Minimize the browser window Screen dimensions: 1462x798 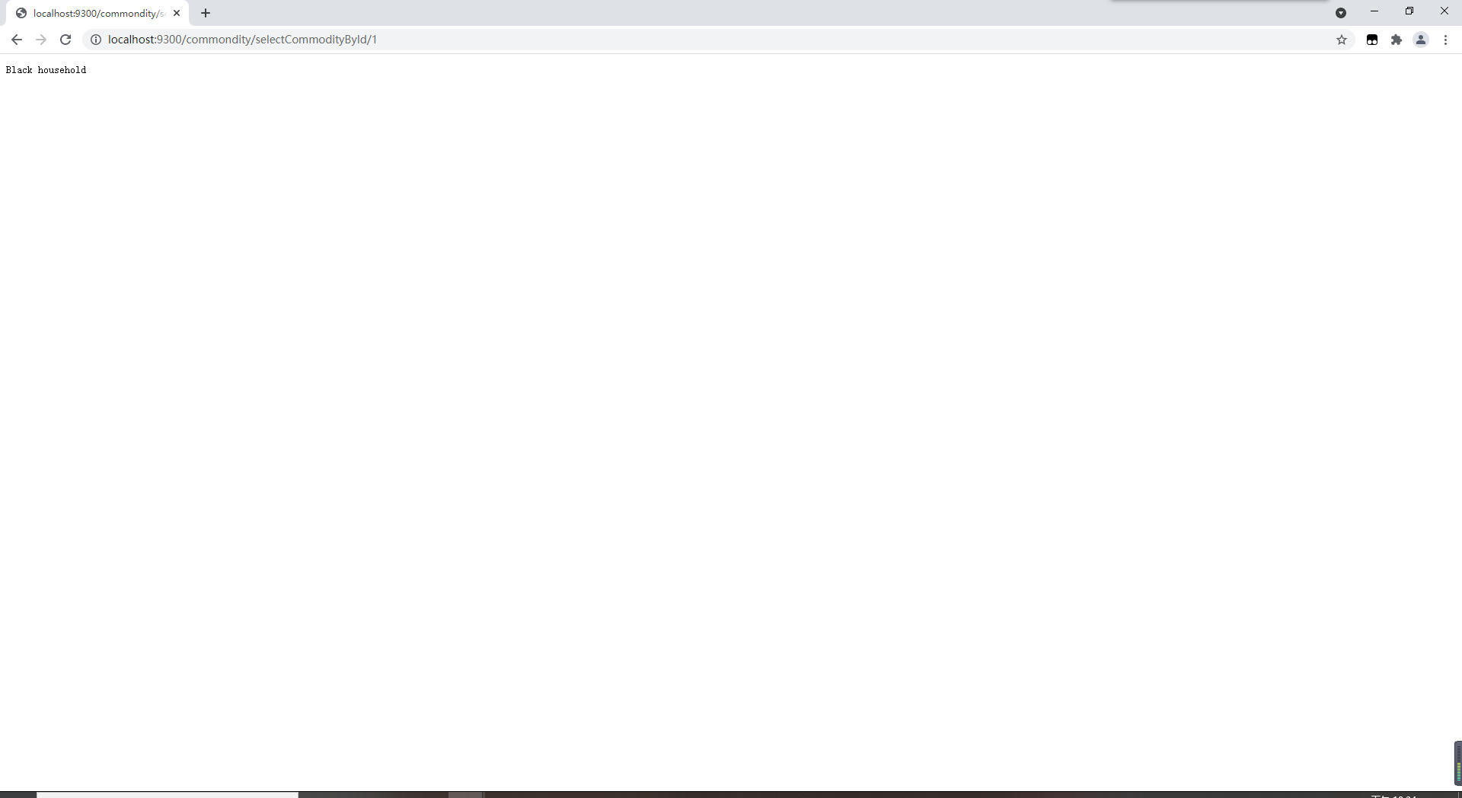point(1374,11)
